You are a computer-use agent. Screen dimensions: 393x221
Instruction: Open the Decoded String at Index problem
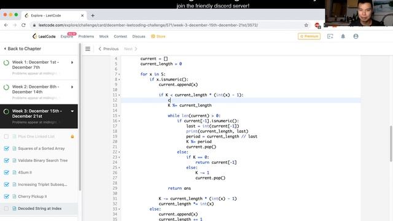(39, 209)
